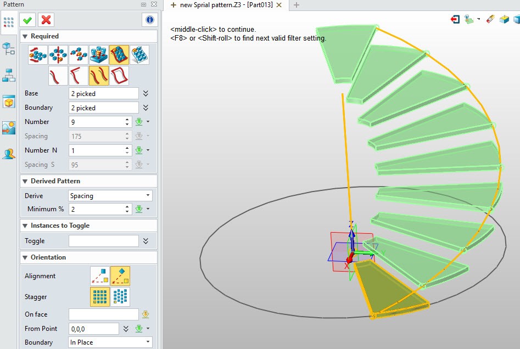
Task: Enable the first Alignment option icon
Action: tap(100, 276)
